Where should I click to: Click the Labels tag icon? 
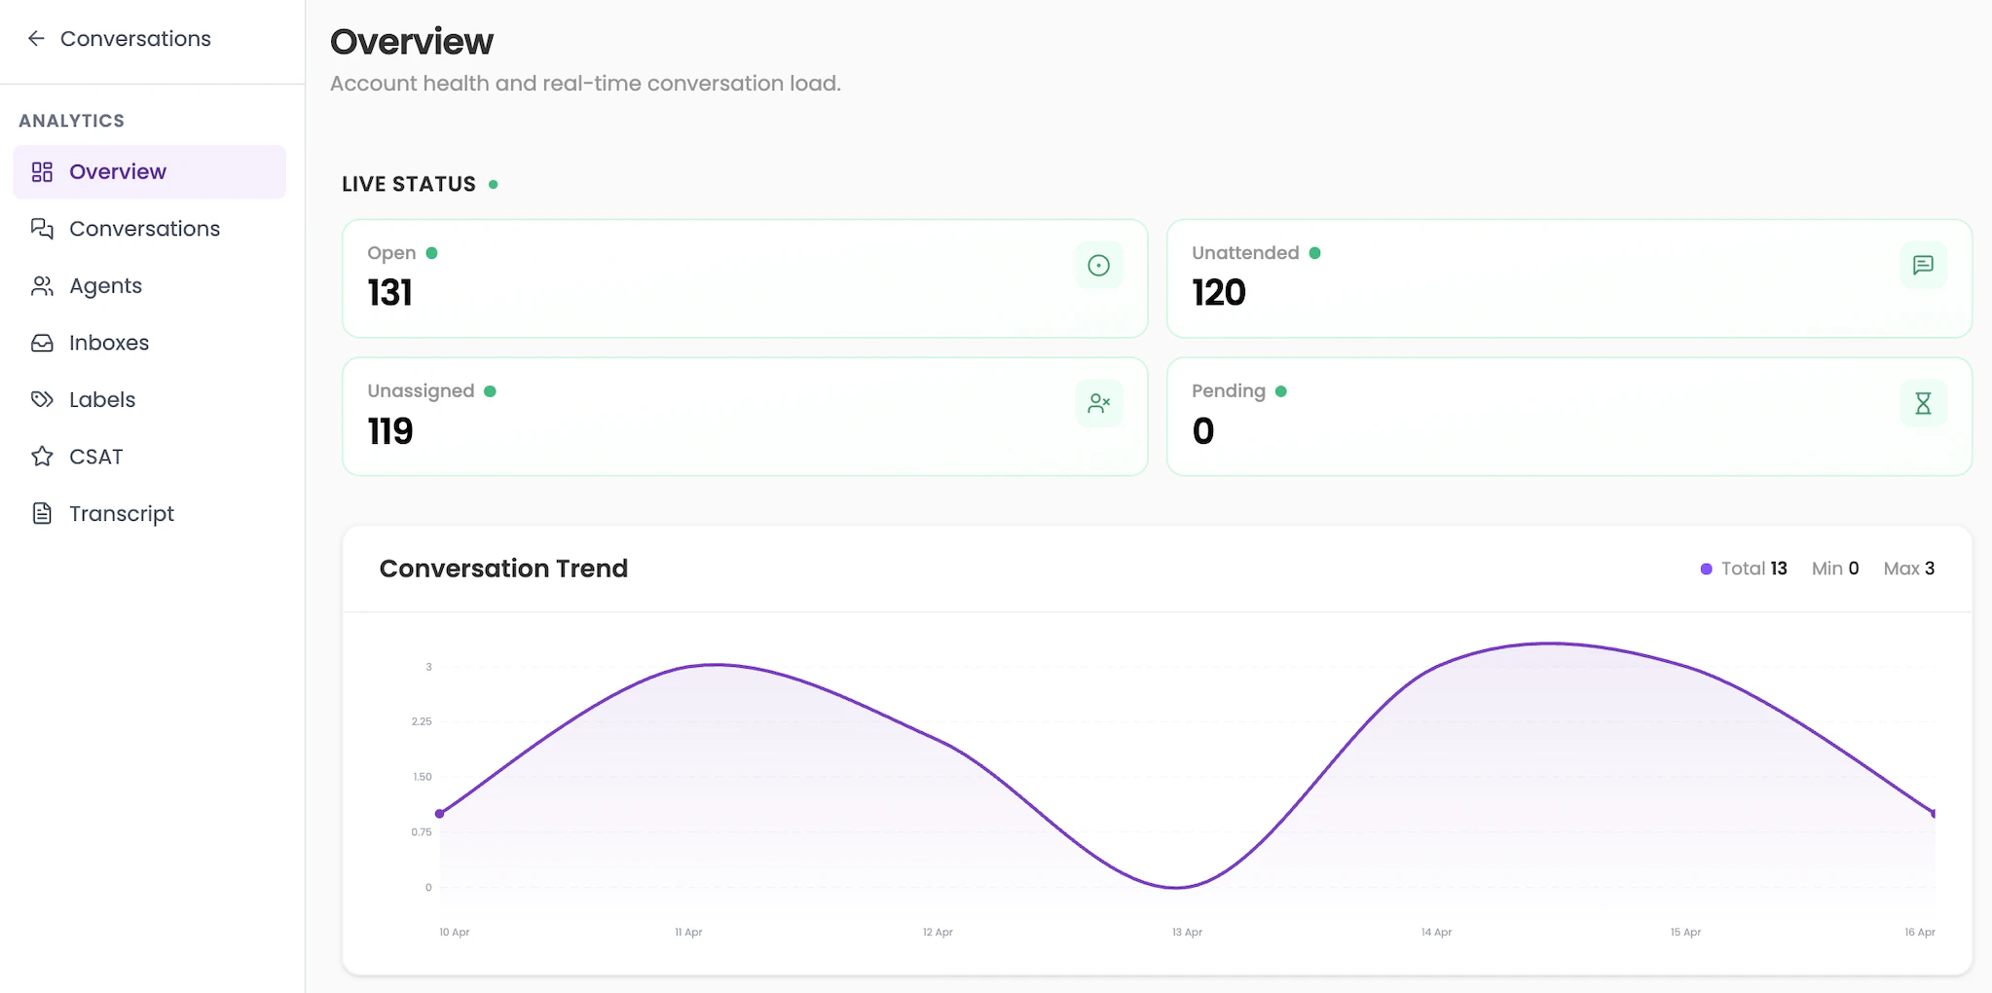(x=41, y=399)
